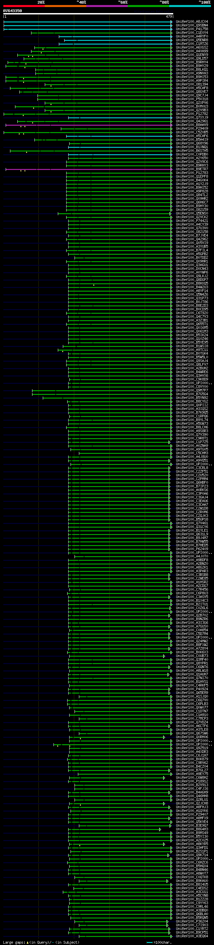
Task: Select hit label UniRef100_P62409
Action: tap(192, 549)
